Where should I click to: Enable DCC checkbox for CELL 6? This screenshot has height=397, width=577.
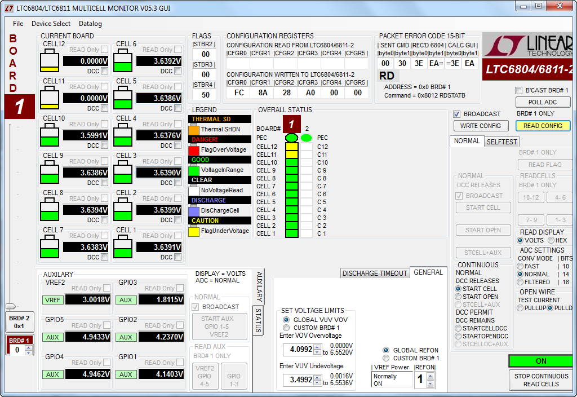coord(178,70)
